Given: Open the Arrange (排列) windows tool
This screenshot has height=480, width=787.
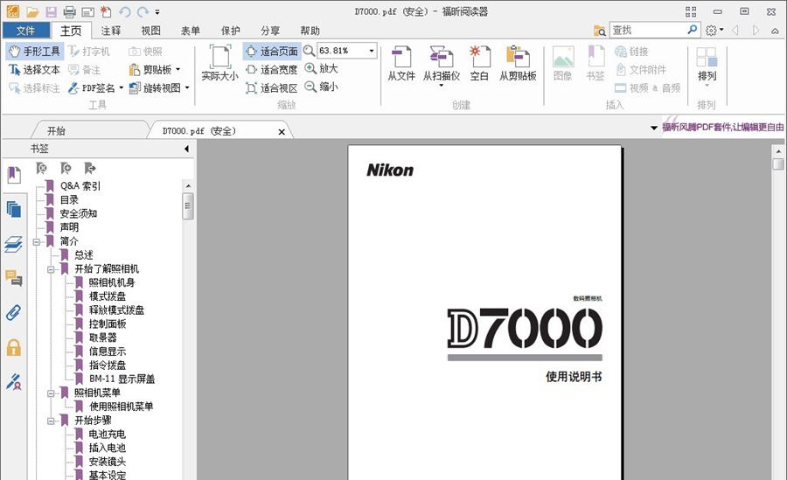Looking at the screenshot, I should click(x=707, y=66).
